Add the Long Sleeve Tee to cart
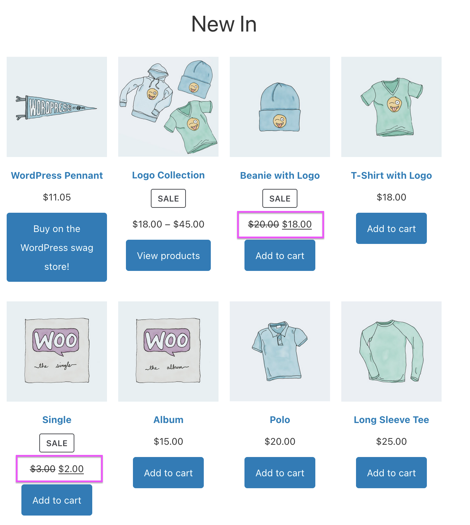Screen dimensions: 470x525 pyautogui.click(x=391, y=472)
